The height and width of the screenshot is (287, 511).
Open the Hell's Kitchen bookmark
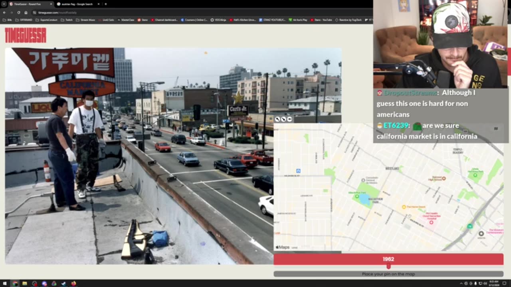point(242,20)
